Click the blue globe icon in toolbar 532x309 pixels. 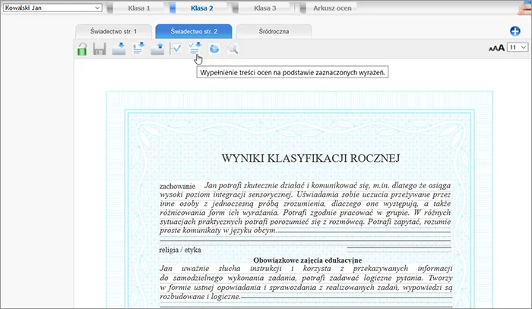[x=214, y=49]
